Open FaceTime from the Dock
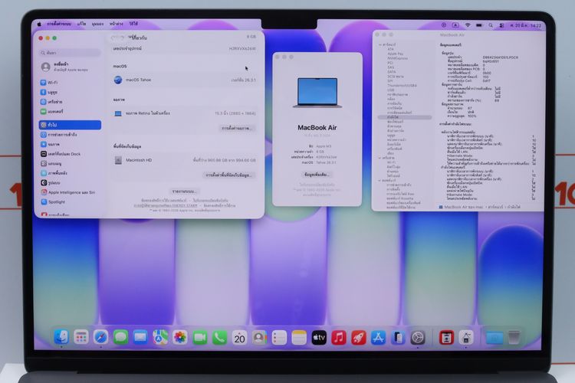 [200, 338]
